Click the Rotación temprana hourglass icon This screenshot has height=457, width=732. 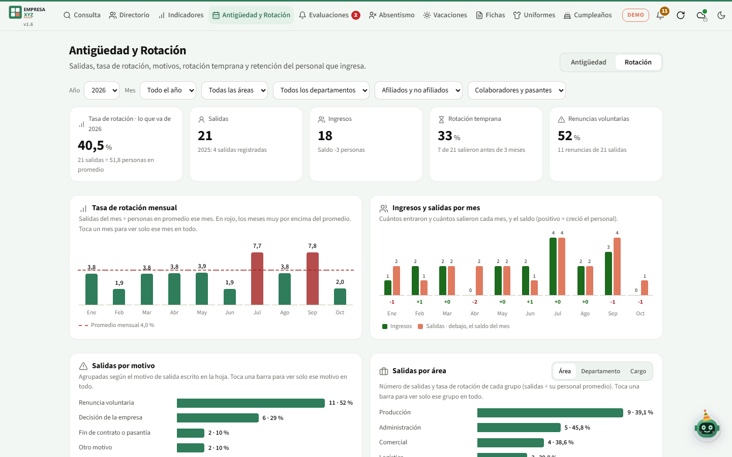(441, 119)
